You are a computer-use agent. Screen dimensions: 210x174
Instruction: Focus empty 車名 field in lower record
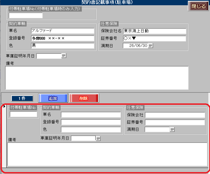[91, 115]
